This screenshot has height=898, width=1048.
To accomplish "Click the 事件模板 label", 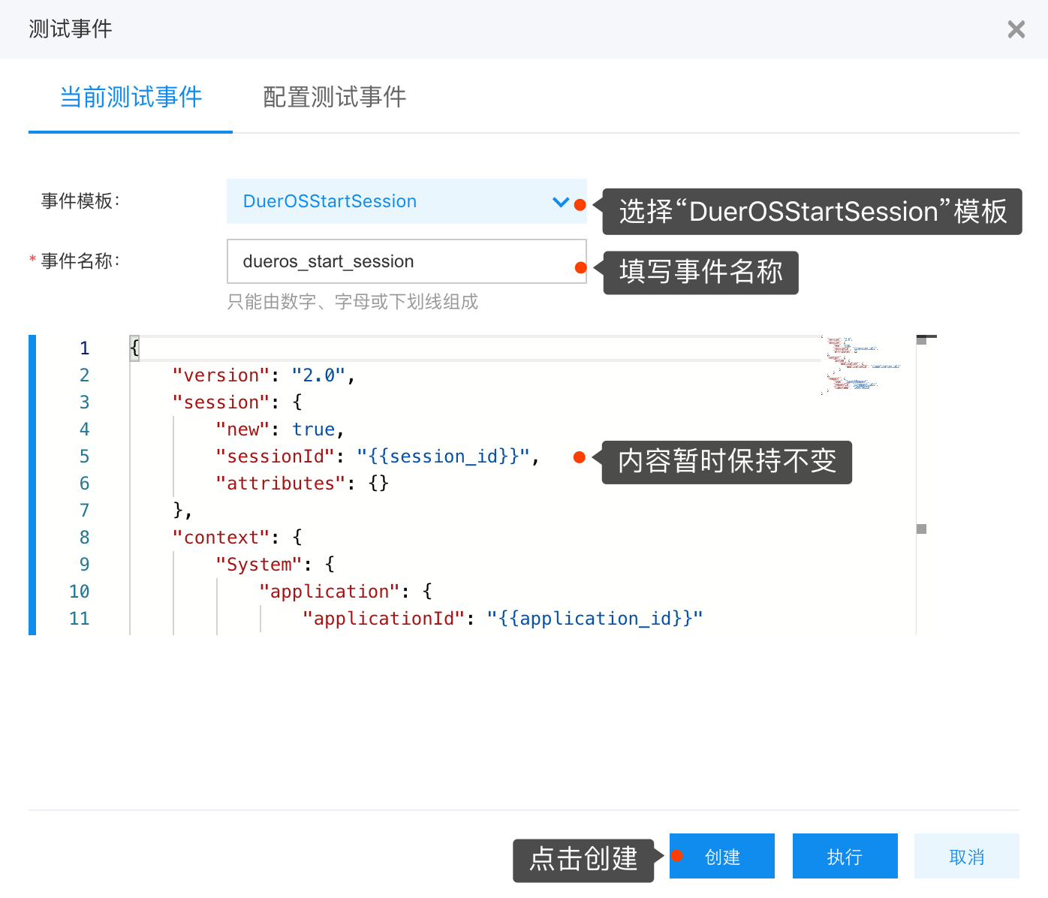I will coord(80,201).
